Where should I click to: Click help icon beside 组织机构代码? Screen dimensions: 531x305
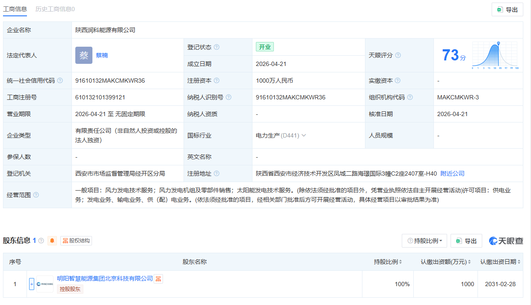(410, 97)
